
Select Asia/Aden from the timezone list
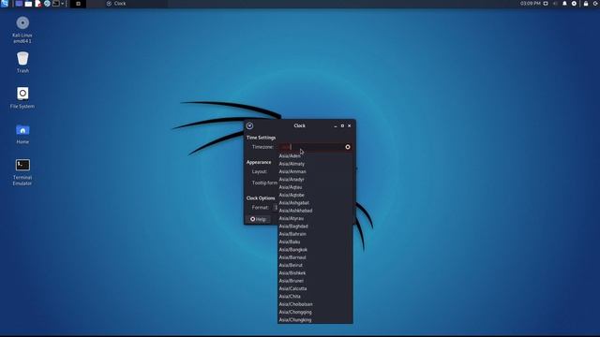click(315, 156)
